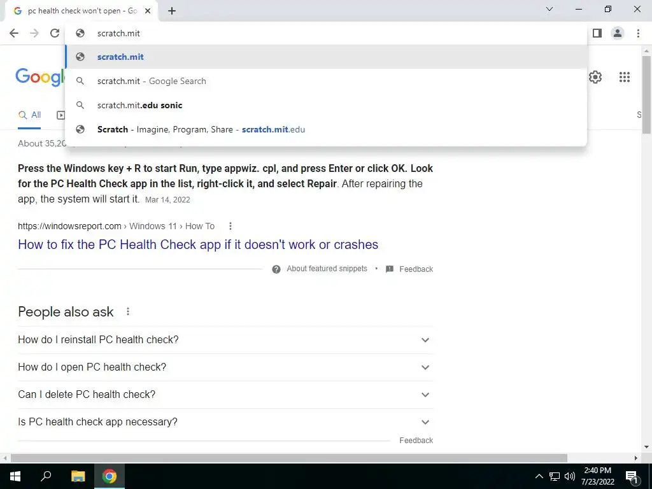Open the People also ask options dots
Screen dimensions: 652x489
click(x=128, y=311)
